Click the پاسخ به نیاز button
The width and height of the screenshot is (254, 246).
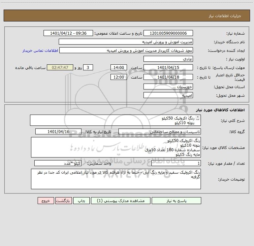point(176,201)
